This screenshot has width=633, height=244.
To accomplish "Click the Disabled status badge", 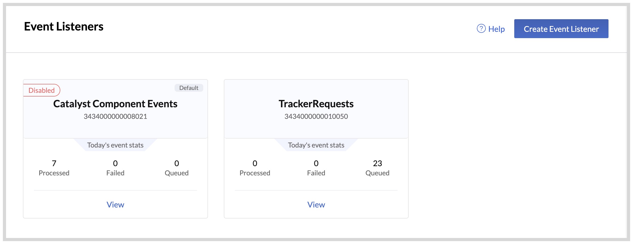I will (x=42, y=90).
